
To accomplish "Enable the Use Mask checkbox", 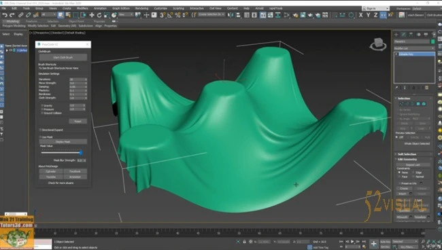I will tap(40, 137).
